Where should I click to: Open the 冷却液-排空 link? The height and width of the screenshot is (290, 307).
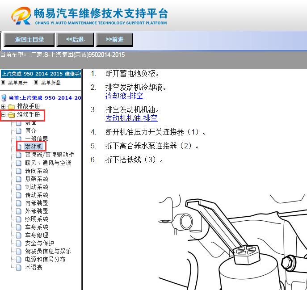click(x=124, y=96)
